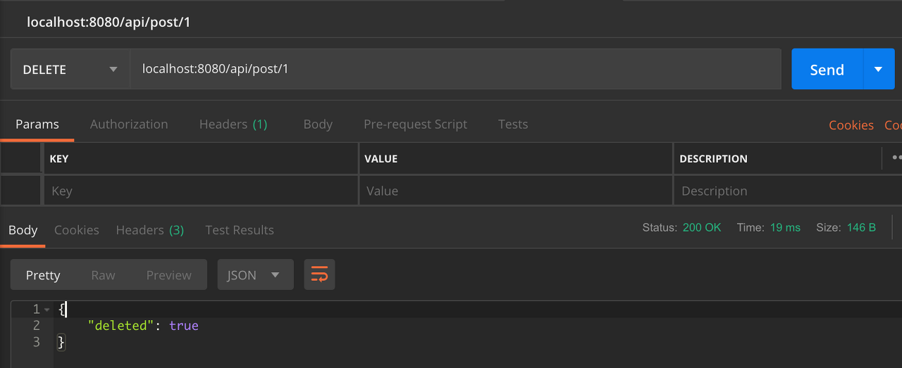Open the three-dots column options menu
This screenshot has height=368, width=902.
tap(896, 158)
